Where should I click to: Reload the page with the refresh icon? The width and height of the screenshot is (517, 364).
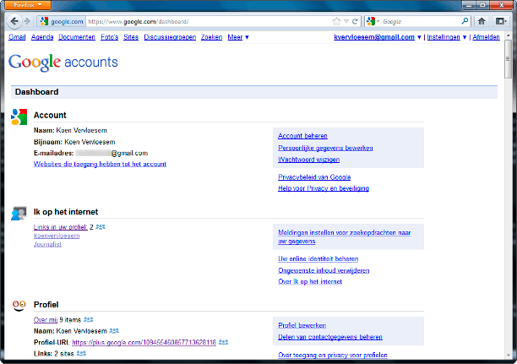pos(355,21)
